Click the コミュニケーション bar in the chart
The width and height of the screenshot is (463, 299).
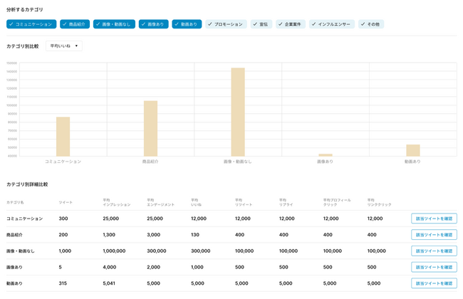(x=63, y=137)
